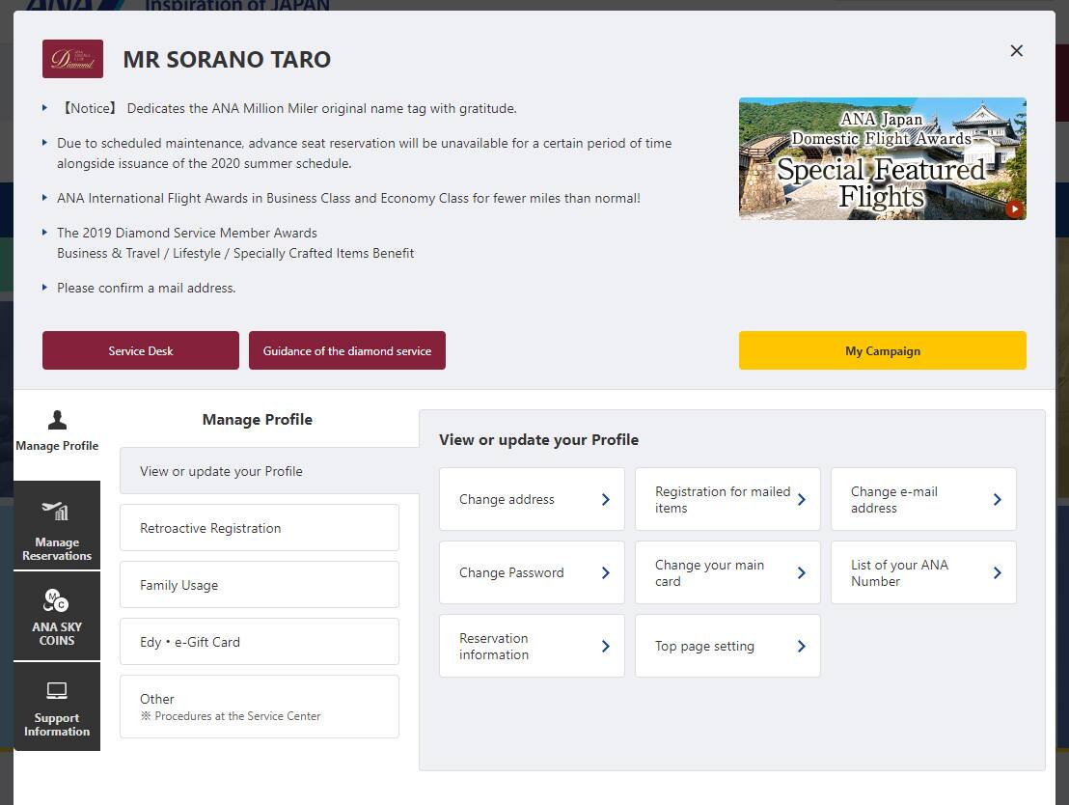Open Registration for mailed items link
The image size is (1069, 805).
(727, 499)
